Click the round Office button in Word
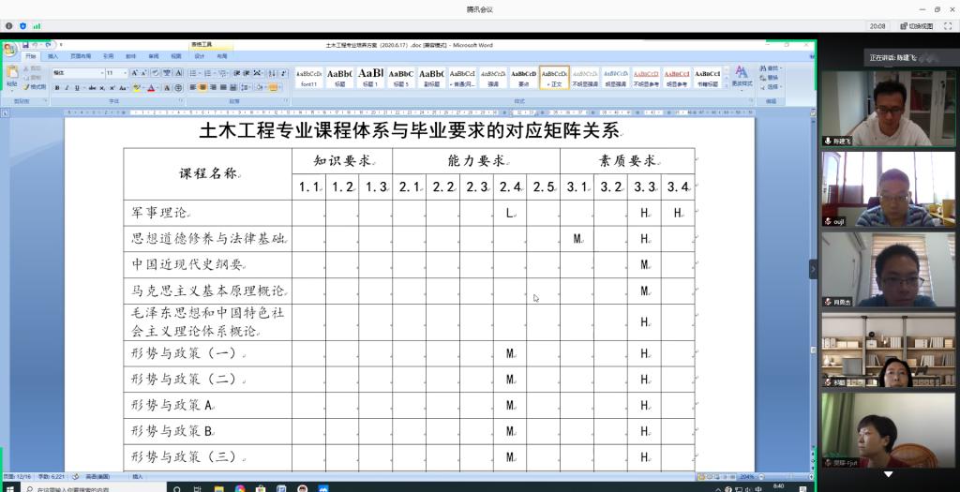Screen dimensions: 960x492 [9, 50]
